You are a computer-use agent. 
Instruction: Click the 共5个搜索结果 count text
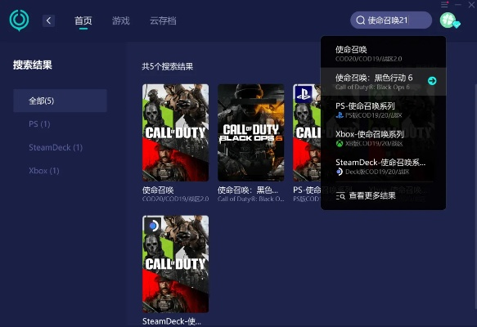tap(167, 66)
